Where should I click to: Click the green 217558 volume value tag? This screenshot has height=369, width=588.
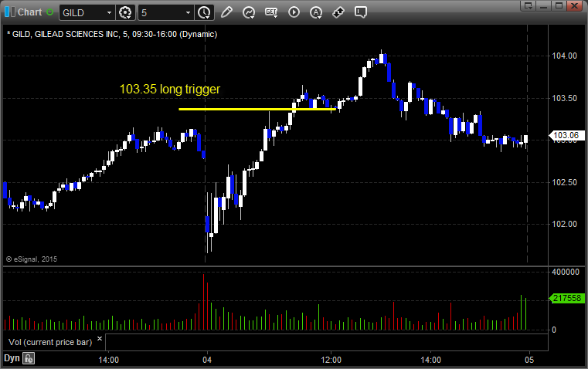[567, 298]
